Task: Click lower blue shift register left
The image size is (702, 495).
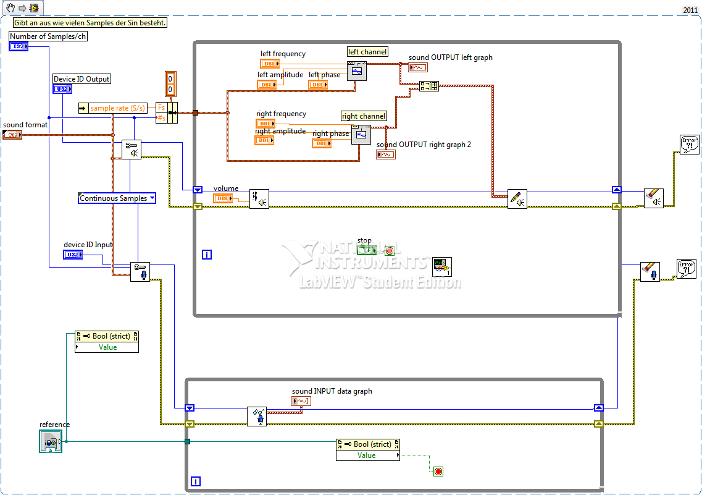Action: [x=190, y=408]
